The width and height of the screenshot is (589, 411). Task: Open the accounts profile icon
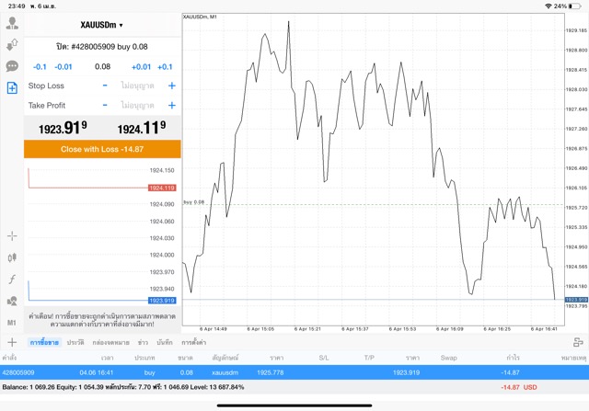[x=12, y=23]
